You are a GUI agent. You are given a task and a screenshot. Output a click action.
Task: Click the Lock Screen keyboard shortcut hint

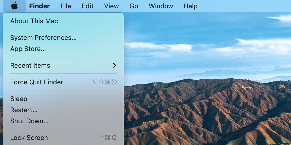coord(108,138)
